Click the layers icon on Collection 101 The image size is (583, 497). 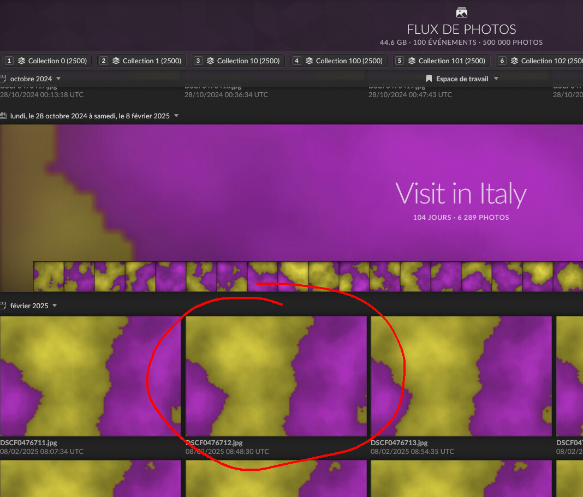(412, 61)
